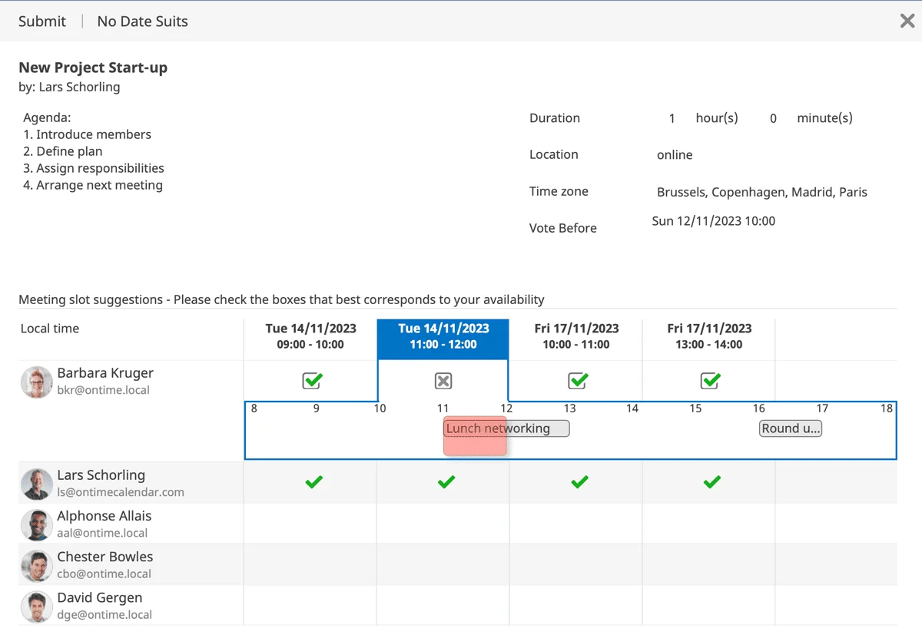This screenshot has height=638, width=922.
Task: Click Chester Bowles's avatar photo
Action: 36,565
